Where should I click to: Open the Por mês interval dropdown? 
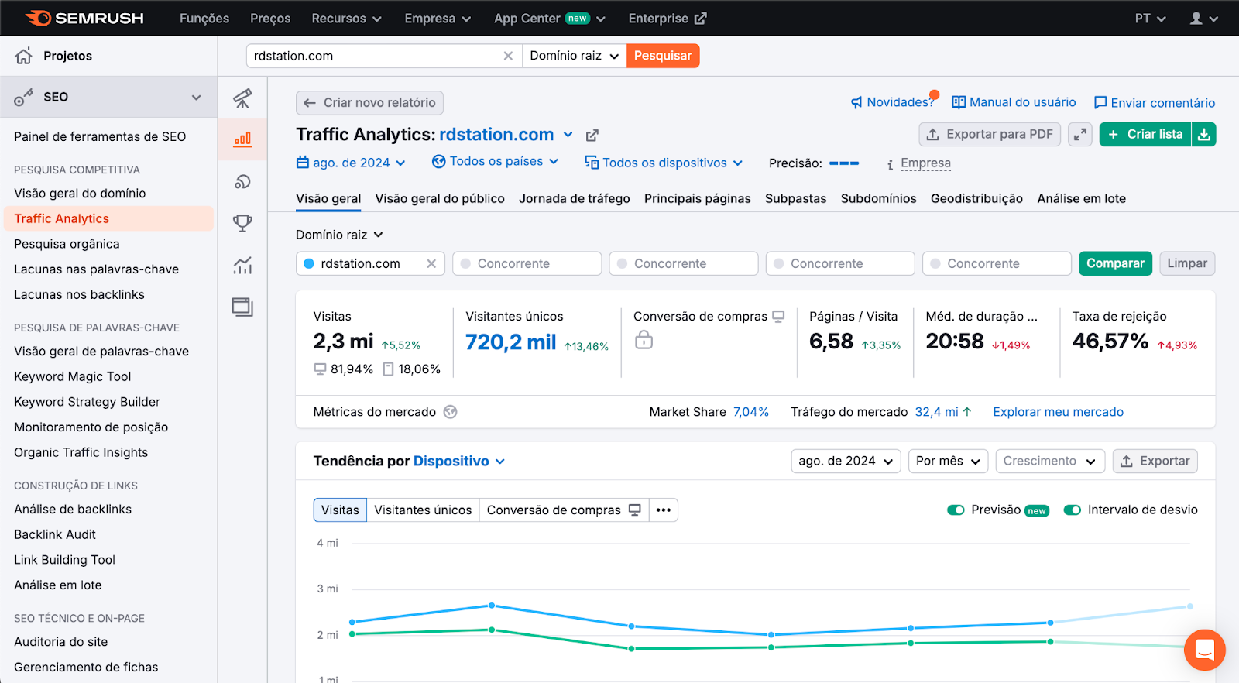[x=949, y=462]
